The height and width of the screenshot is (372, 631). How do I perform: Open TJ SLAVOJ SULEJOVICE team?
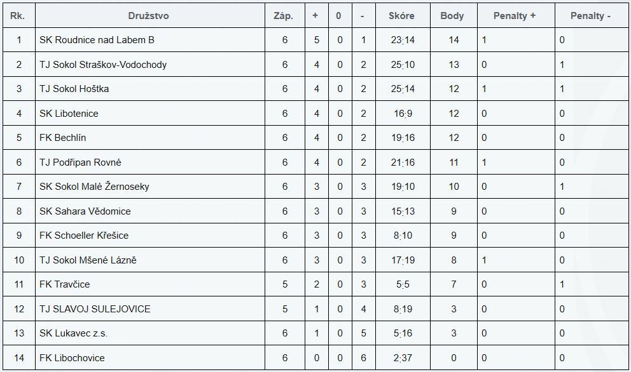(95, 309)
